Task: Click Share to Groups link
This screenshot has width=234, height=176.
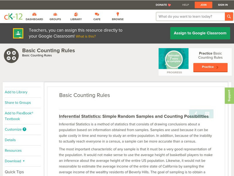Action: [18, 102]
